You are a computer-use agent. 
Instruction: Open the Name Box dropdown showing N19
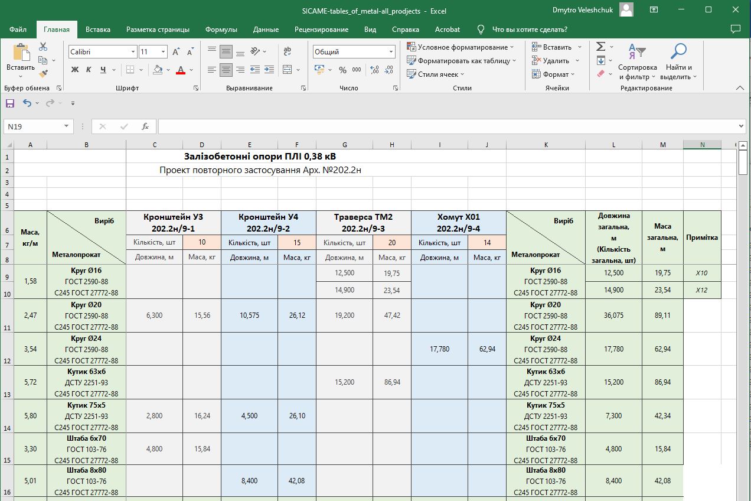pyautogui.click(x=66, y=126)
